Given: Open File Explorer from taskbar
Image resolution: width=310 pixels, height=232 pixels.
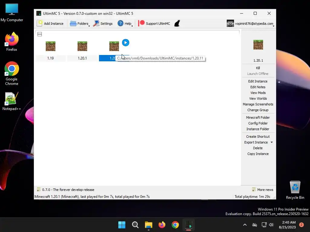Looking at the screenshot, I should [148, 225].
